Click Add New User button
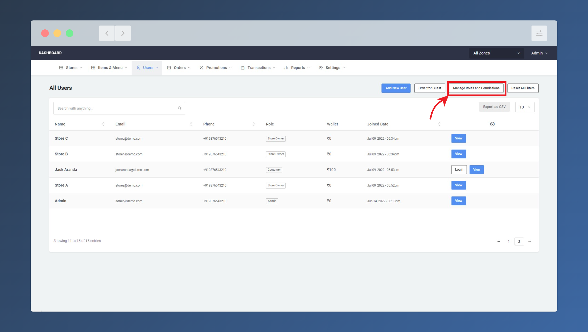The width and height of the screenshot is (588, 332). click(x=396, y=88)
